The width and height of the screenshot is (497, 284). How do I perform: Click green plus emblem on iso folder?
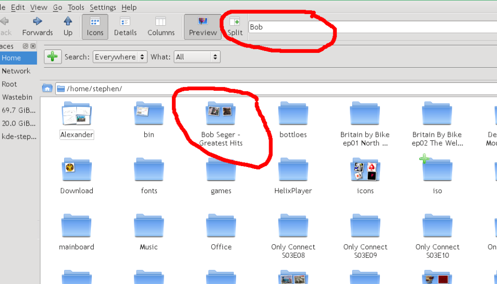pyautogui.click(x=424, y=159)
